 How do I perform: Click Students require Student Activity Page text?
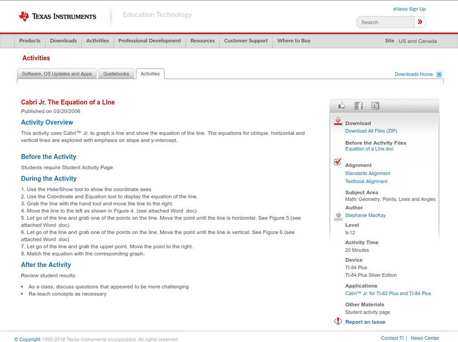point(67,168)
